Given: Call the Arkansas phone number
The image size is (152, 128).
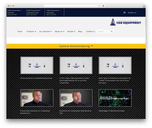Looking at the screenshot, I should [x=51, y=15].
